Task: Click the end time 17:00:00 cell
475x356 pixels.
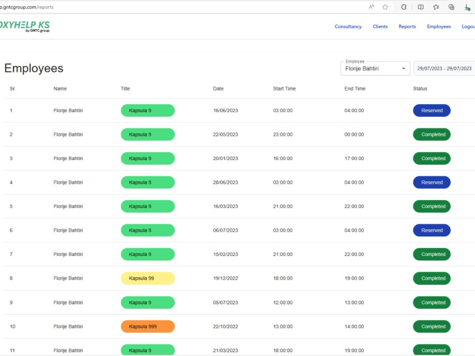Action: coord(354,159)
